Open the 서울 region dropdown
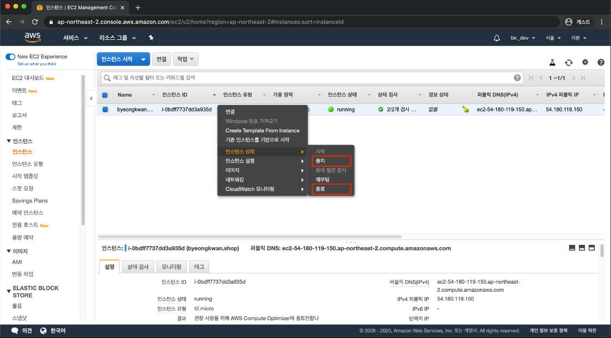This screenshot has height=338, width=611. pyautogui.click(x=553, y=38)
